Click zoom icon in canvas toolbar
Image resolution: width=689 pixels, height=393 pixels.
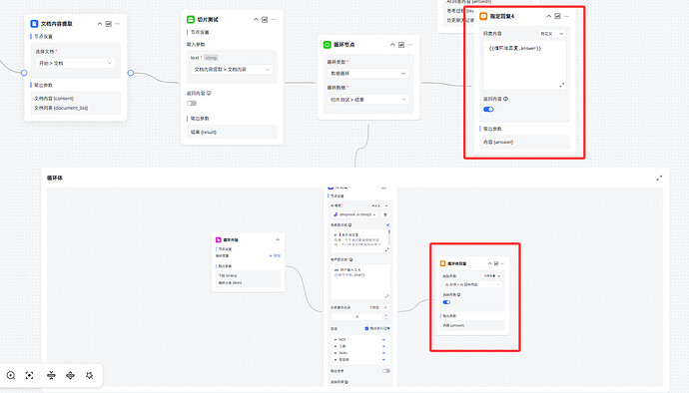[x=11, y=375]
